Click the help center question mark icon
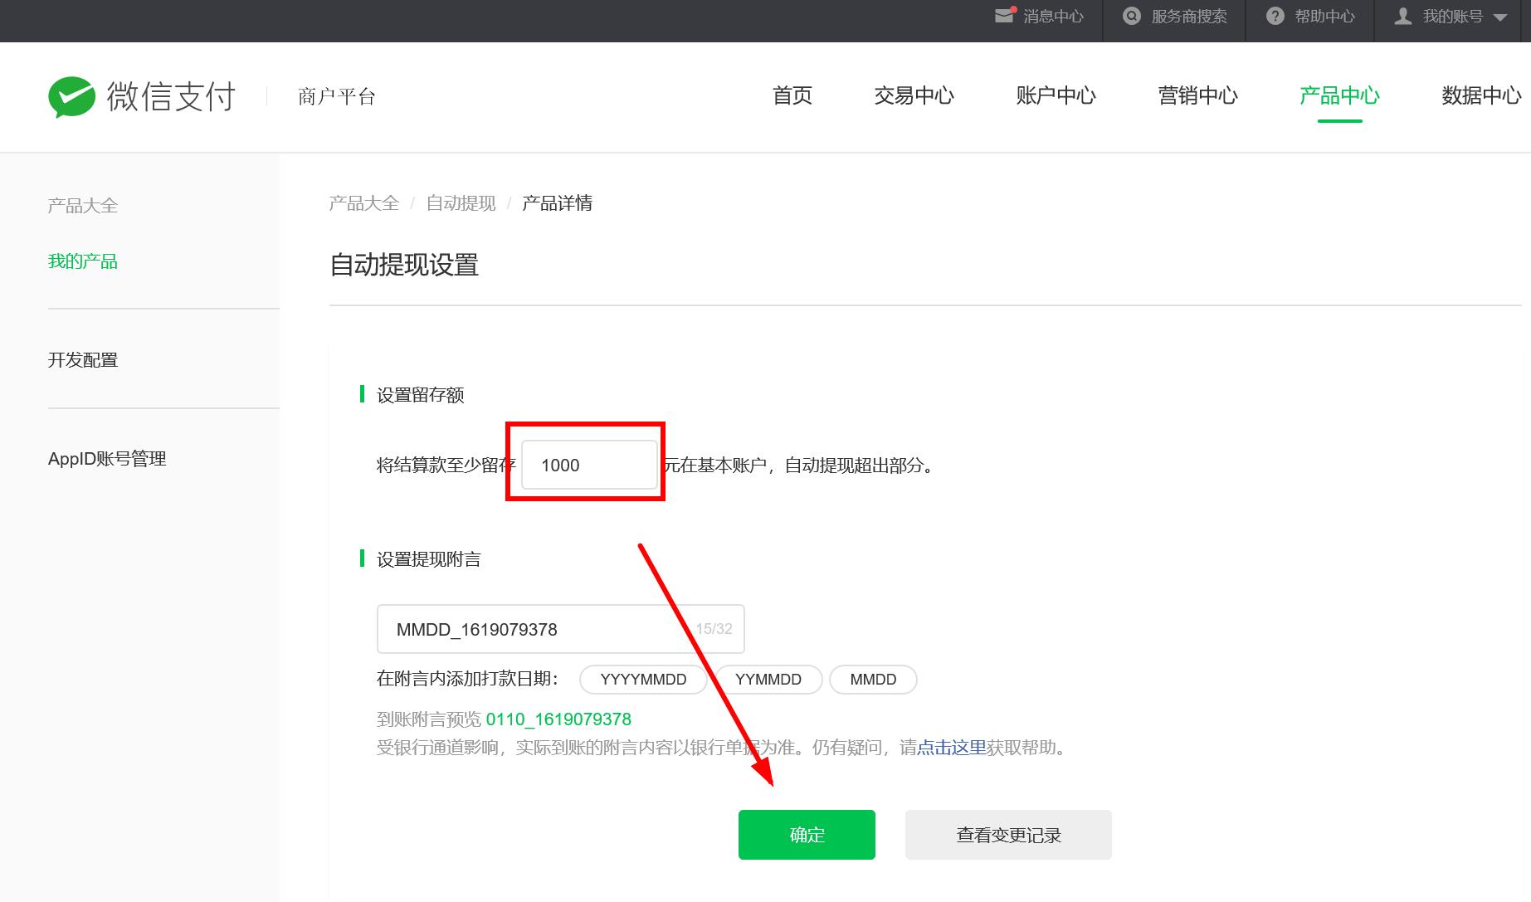This screenshot has width=1531, height=902. pyautogui.click(x=1275, y=16)
